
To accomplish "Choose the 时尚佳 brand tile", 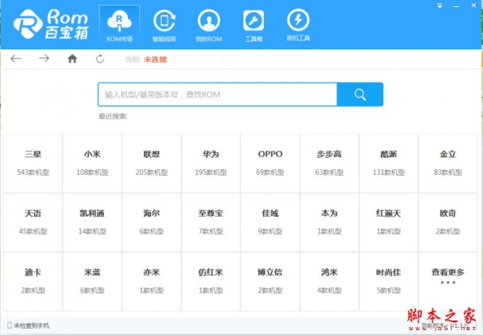I will (x=389, y=282).
